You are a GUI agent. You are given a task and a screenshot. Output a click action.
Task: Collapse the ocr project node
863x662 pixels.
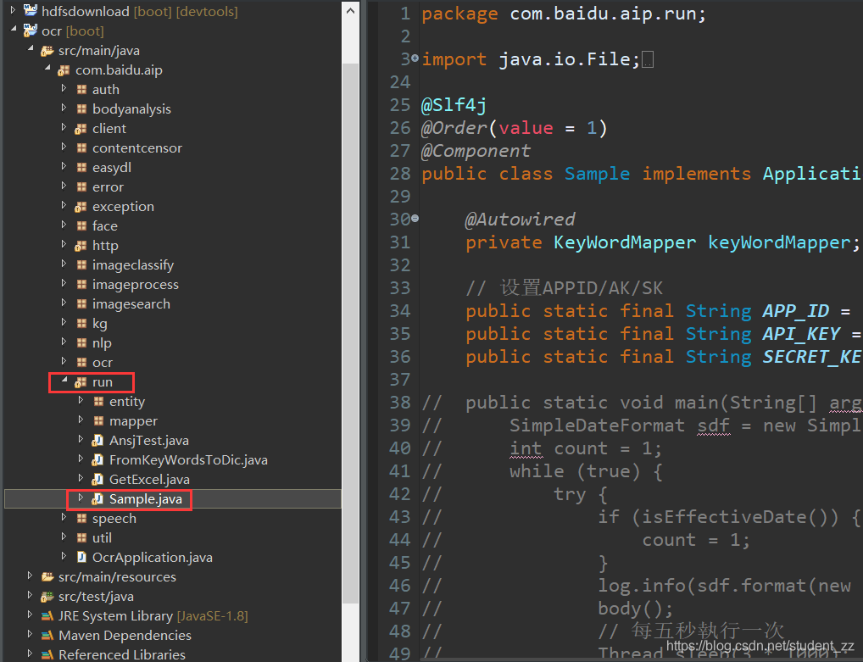[x=14, y=29]
